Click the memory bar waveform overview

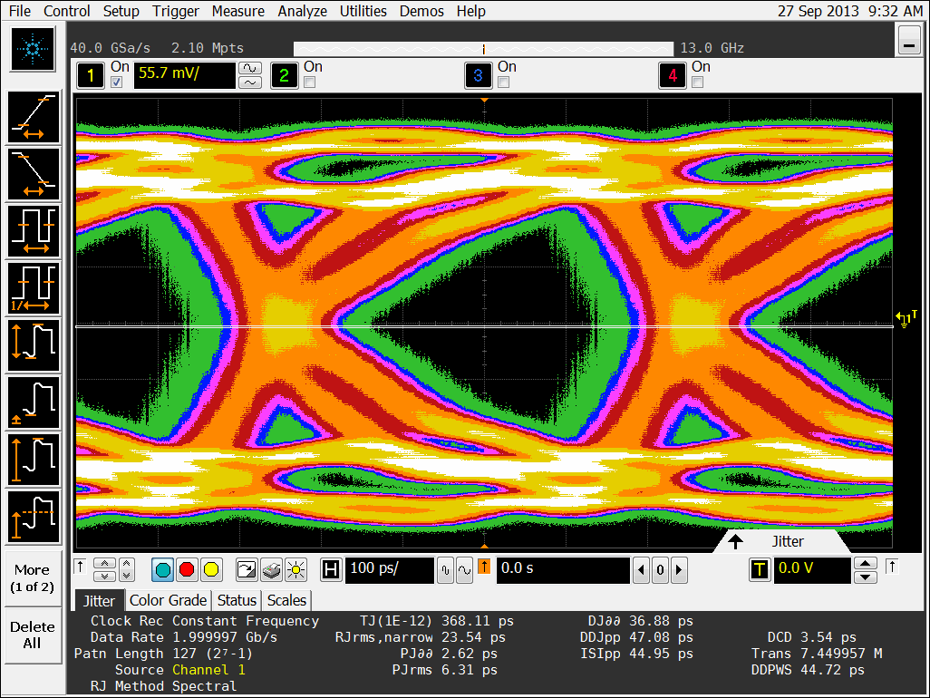(x=483, y=49)
